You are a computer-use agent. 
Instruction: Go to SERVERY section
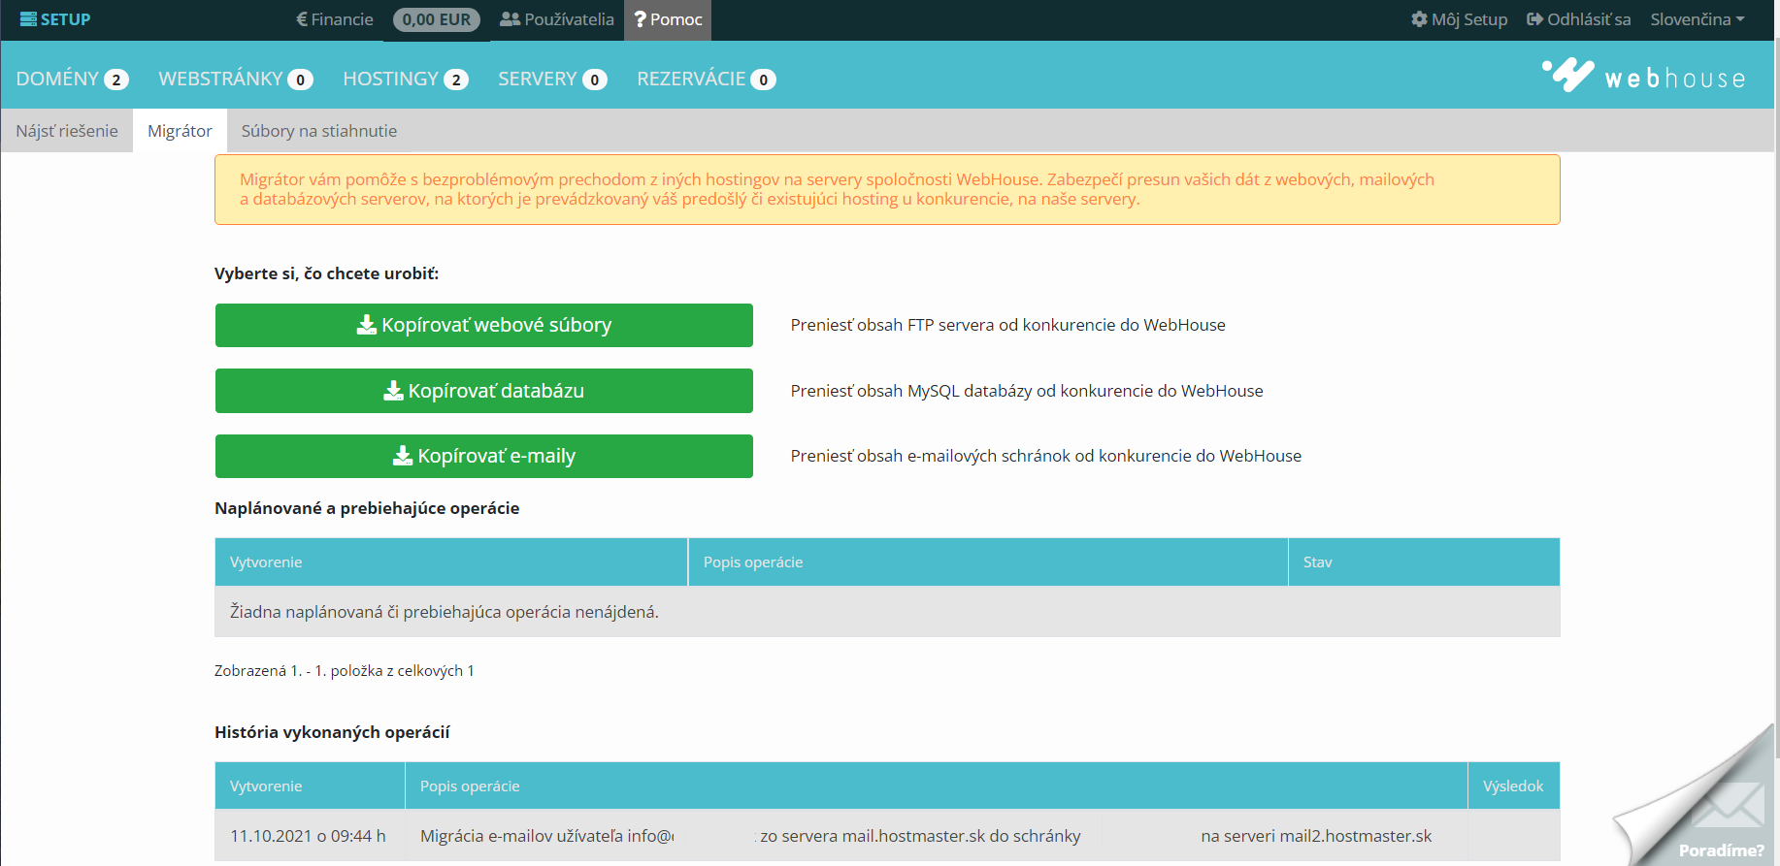(552, 79)
